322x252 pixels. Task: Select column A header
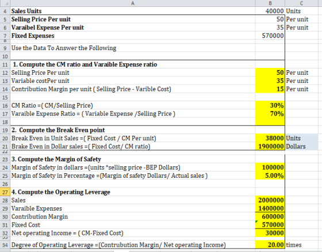[x=133, y=3]
